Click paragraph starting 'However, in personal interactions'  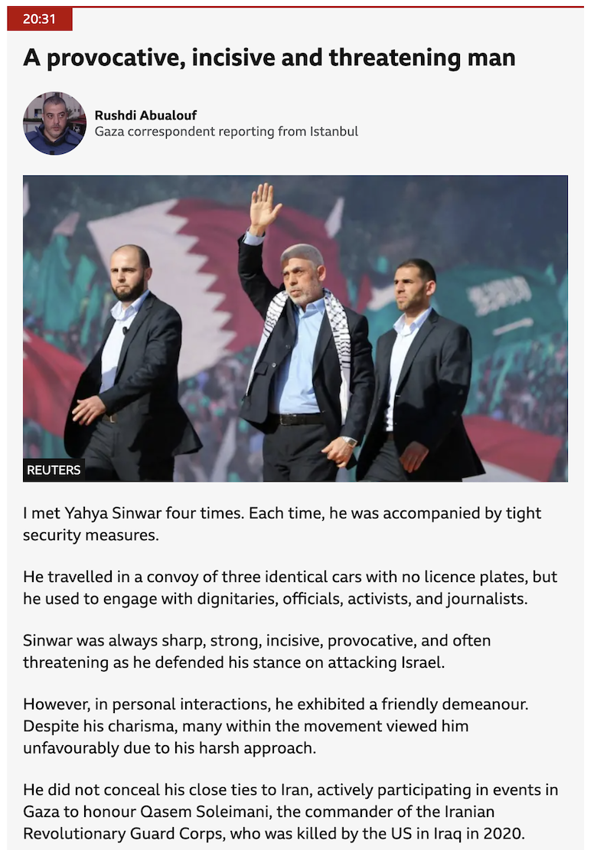coord(276,726)
